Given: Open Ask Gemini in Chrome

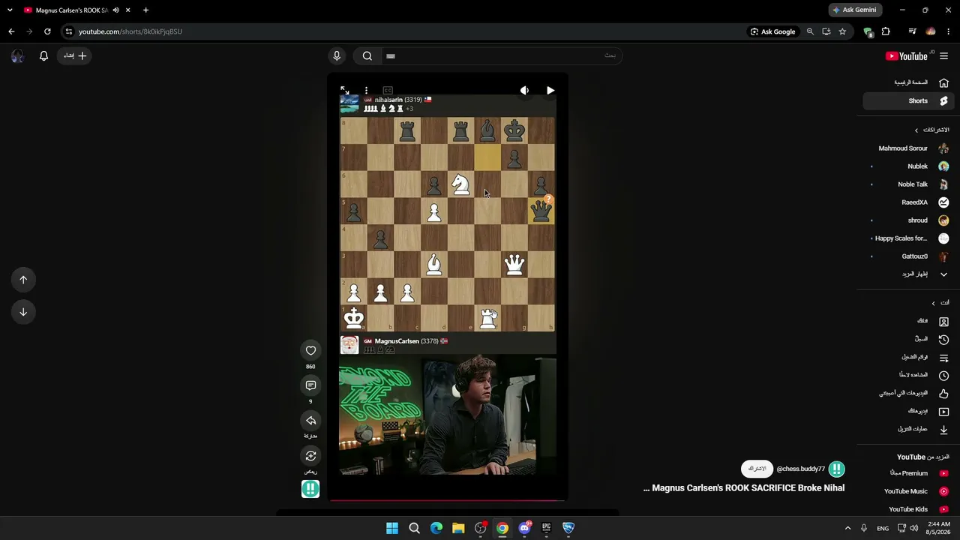Looking at the screenshot, I should pos(854,10).
